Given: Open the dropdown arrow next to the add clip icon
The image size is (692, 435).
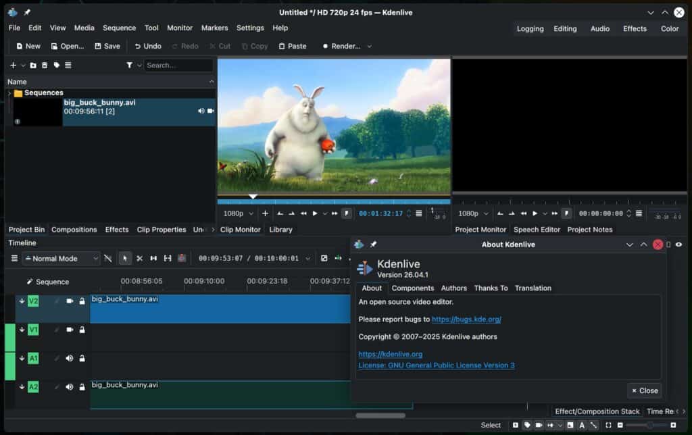Looking at the screenshot, I should [x=23, y=66].
